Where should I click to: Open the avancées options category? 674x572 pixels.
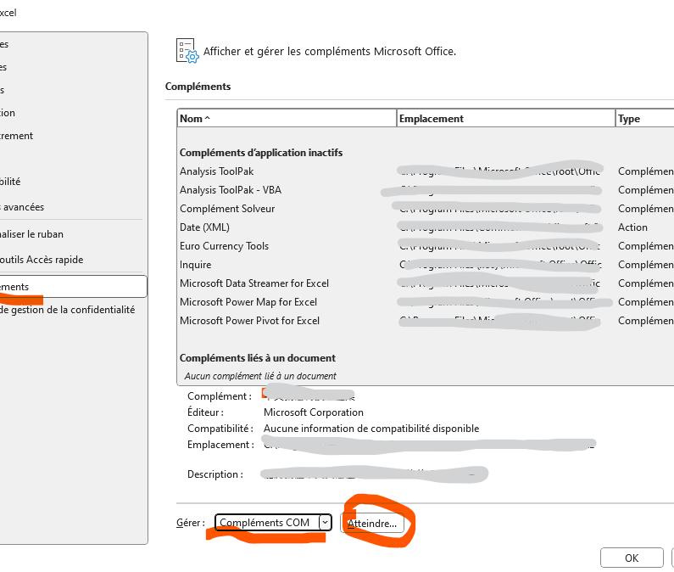73,207
